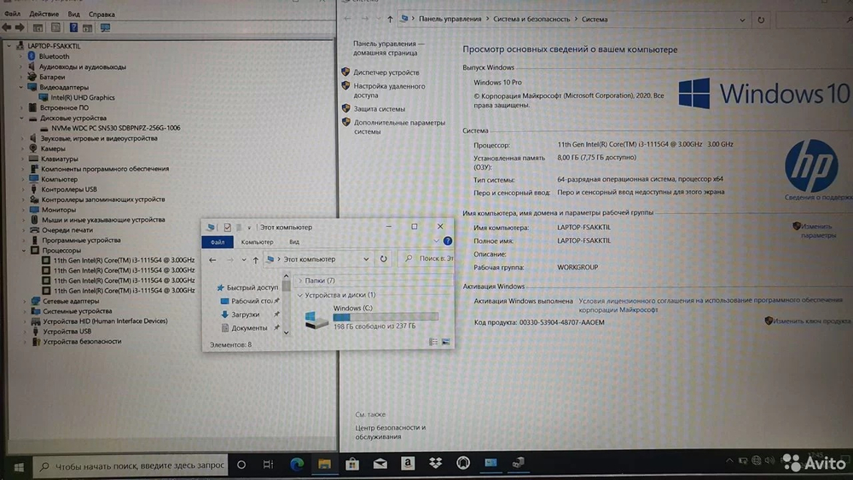Collapse the Процессоры node
Image resolution: width=853 pixels, height=480 pixels.
[24, 251]
